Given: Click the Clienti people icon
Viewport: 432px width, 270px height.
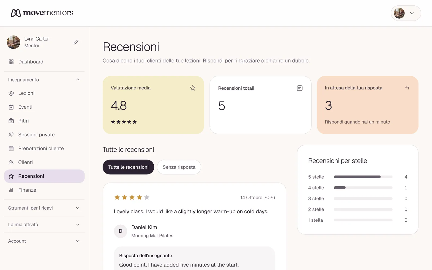Looking at the screenshot, I should [11, 162].
